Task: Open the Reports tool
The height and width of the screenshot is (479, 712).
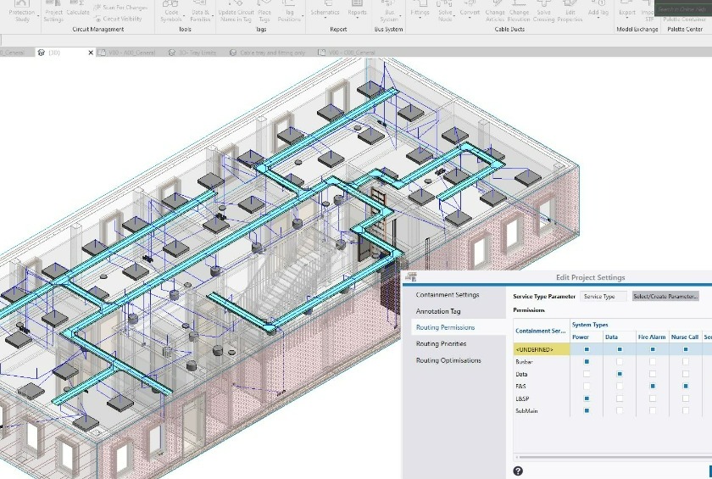Action: pos(357,8)
